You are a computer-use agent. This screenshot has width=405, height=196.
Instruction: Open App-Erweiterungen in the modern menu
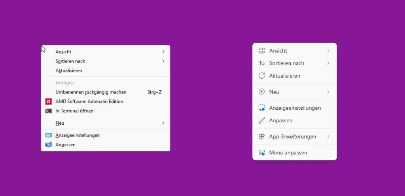pyautogui.click(x=294, y=137)
